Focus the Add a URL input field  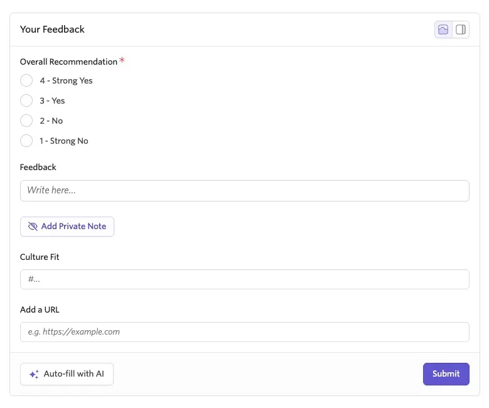pos(245,332)
